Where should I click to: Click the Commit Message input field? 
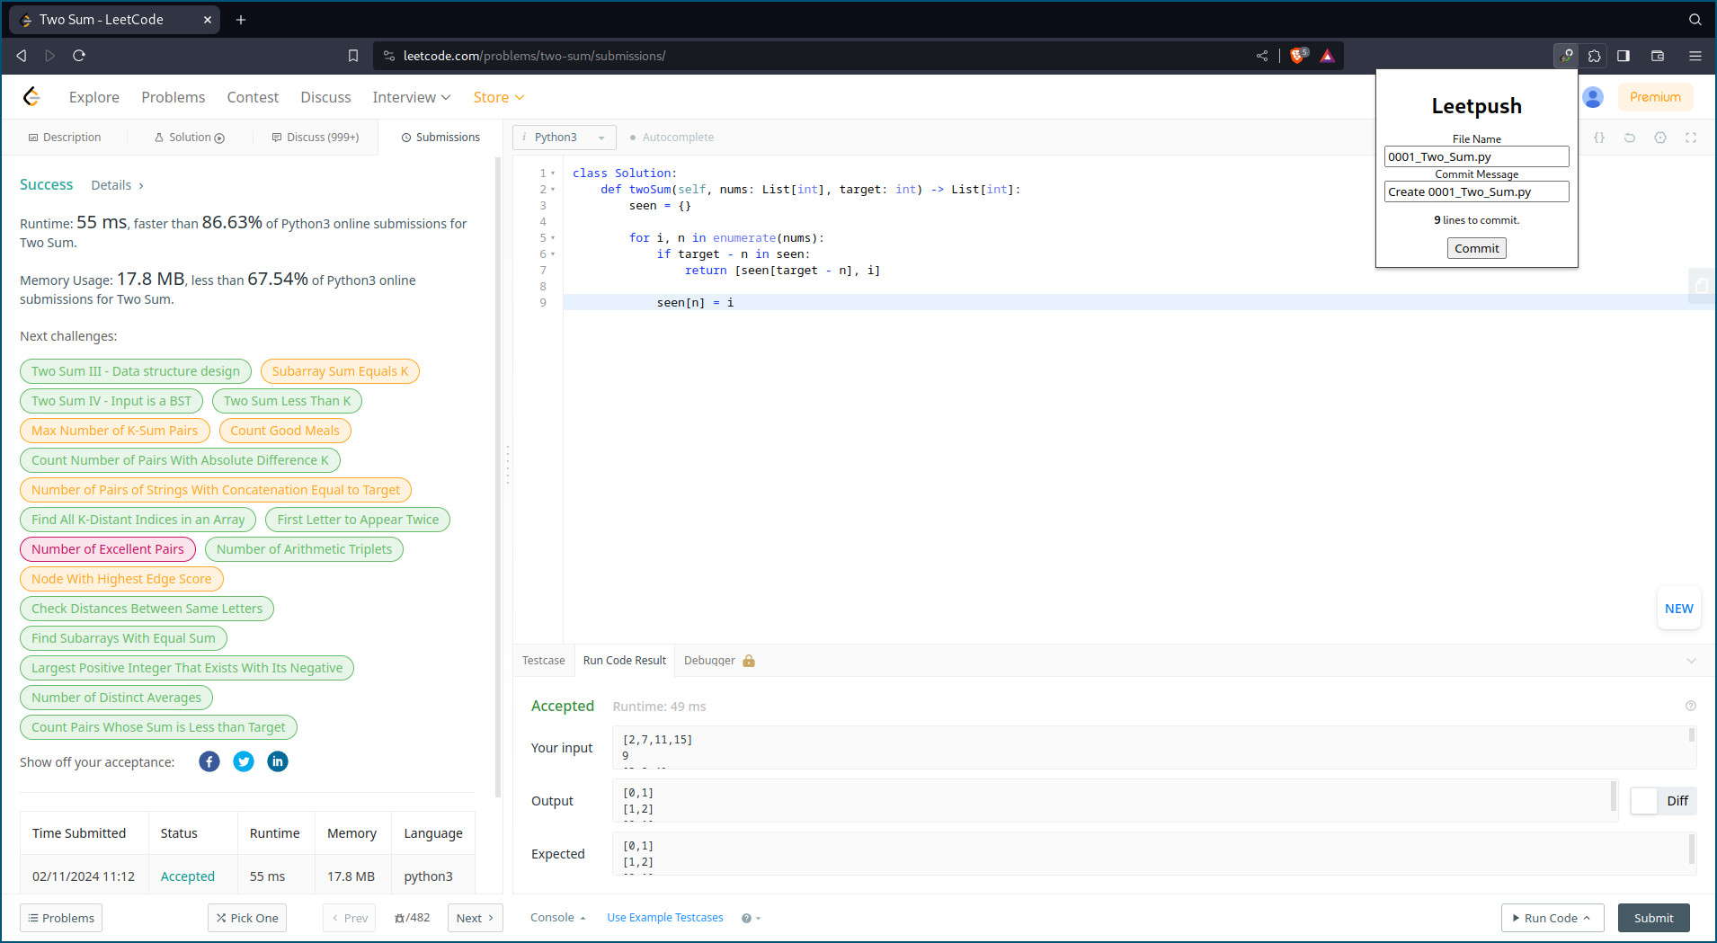pos(1477,191)
